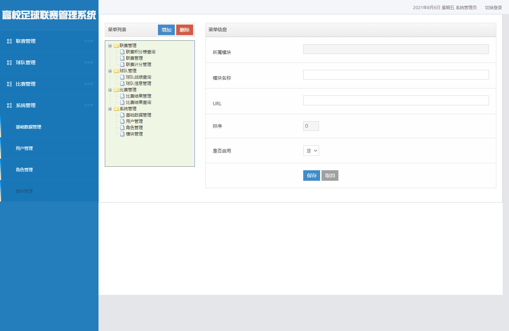
Task: Click the 切换登录 link
Action: (494, 7)
